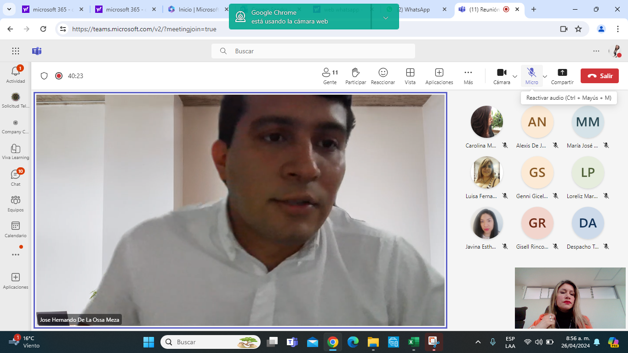This screenshot has width=628, height=353.
Task: Click the red recording indicator
Action: [59, 76]
